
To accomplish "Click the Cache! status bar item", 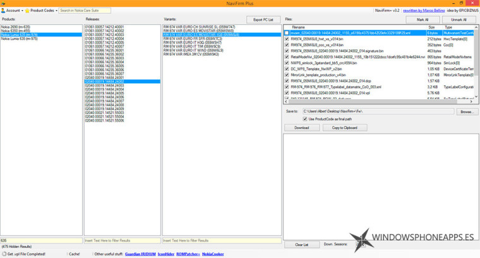I will coord(75,254).
